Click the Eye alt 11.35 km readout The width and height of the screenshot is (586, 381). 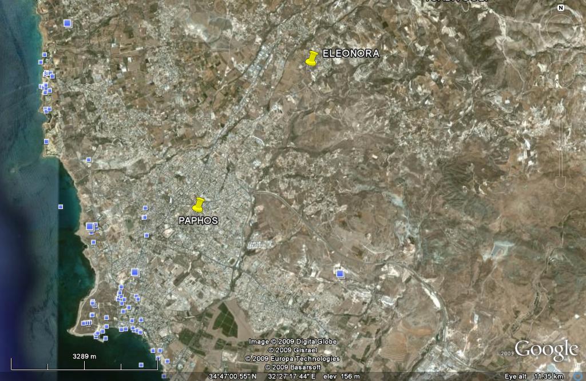coord(534,376)
